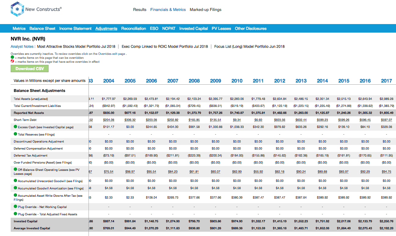Click the 2013 column header
The image size is (396, 236).
(301, 81)
